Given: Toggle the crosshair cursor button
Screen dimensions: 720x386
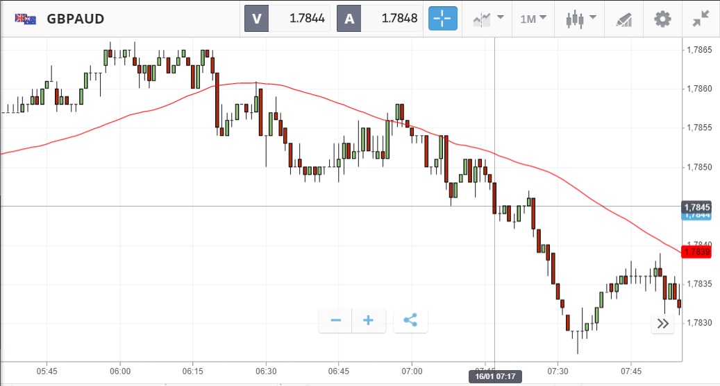Looking at the screenshot, I should click(x=443, y=19).
